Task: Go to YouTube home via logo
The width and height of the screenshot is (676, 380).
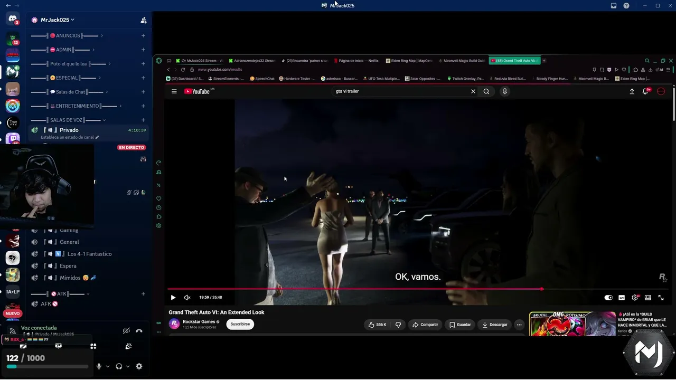Action: [x=197, y=91]
